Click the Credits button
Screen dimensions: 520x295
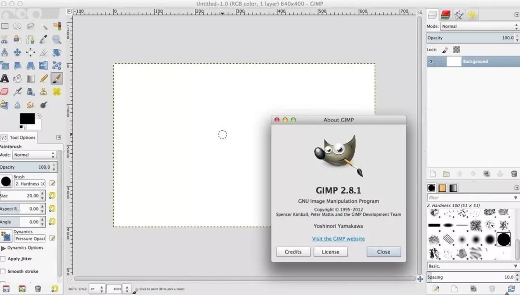(293, 252)
